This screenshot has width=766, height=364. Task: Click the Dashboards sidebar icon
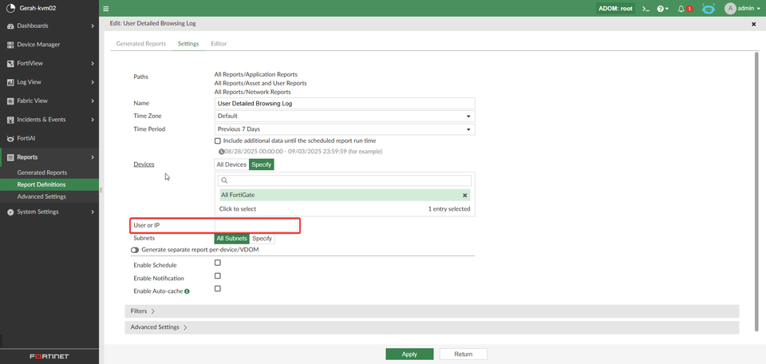click(x=10, y=26)
